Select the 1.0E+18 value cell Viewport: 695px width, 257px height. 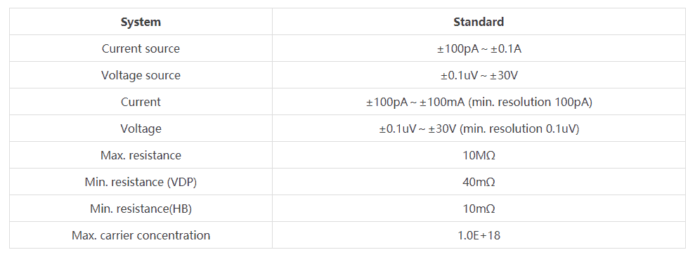click(479, 235)
